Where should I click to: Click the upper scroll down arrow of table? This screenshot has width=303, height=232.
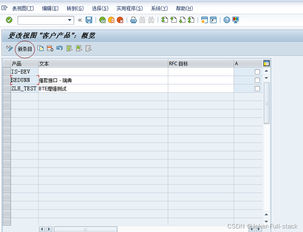[x=266, y=78]
